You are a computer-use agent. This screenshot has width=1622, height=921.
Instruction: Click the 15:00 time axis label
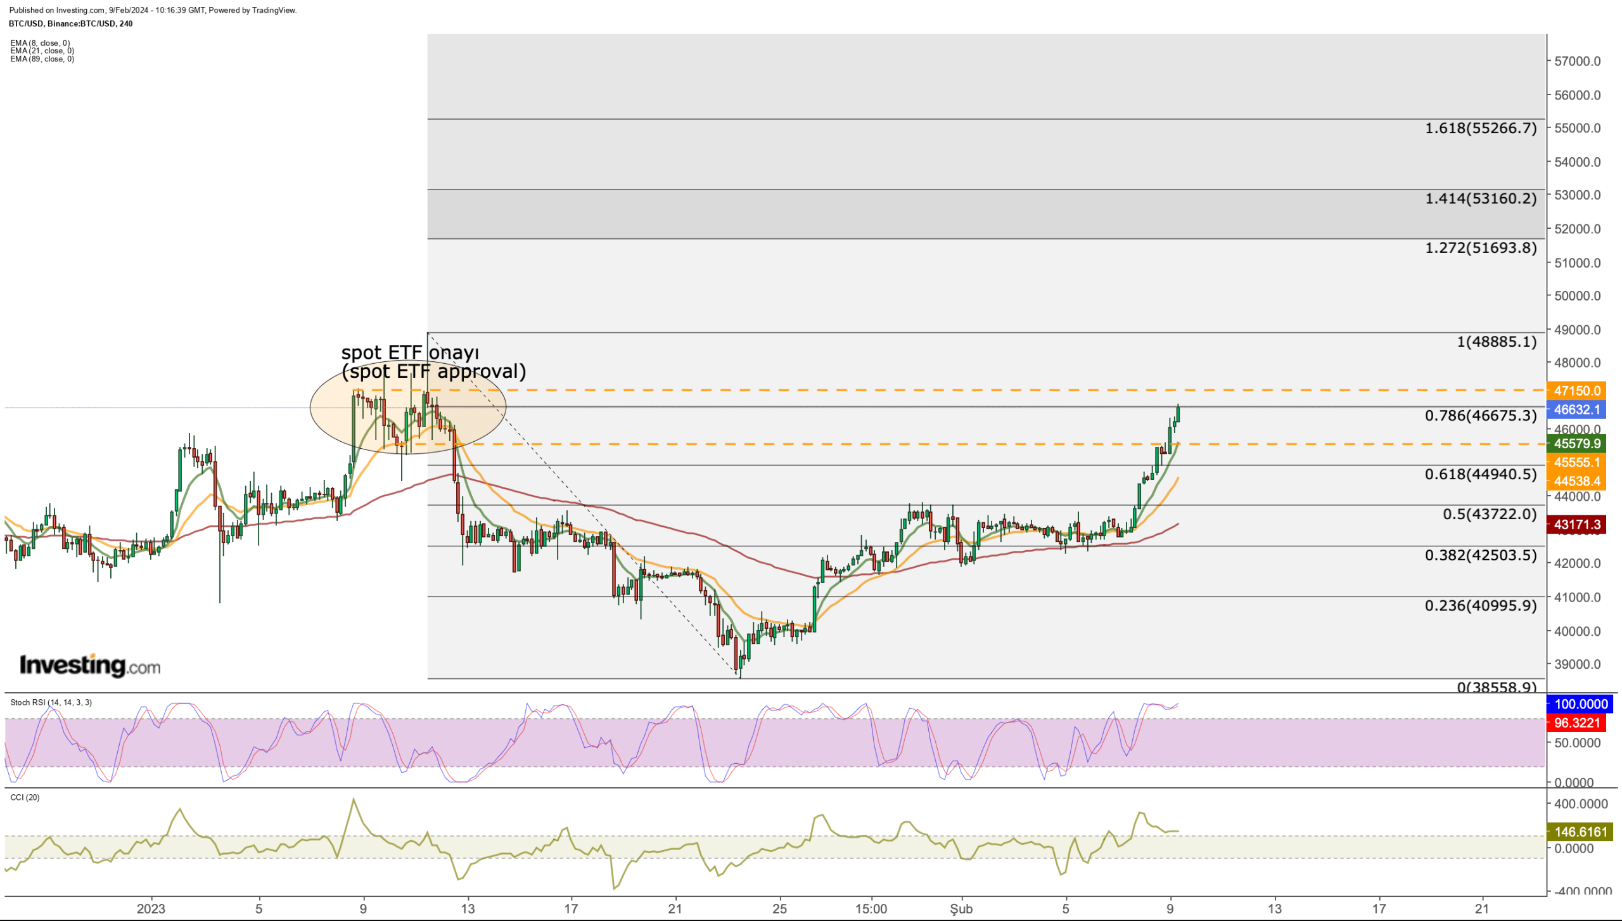871,908
